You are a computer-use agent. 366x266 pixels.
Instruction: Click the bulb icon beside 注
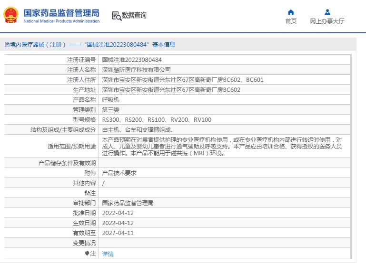coord(87,254)
